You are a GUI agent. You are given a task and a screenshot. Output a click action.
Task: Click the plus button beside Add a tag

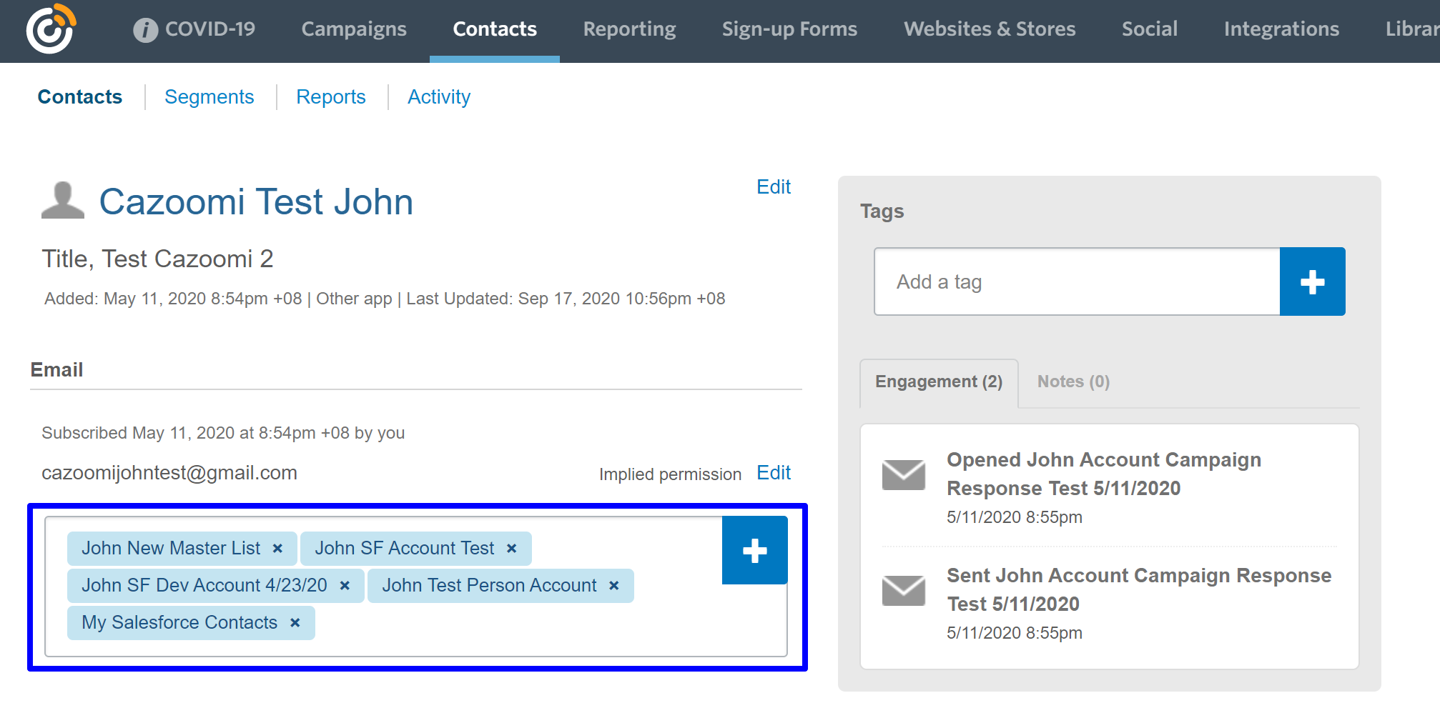point(1312,281)
